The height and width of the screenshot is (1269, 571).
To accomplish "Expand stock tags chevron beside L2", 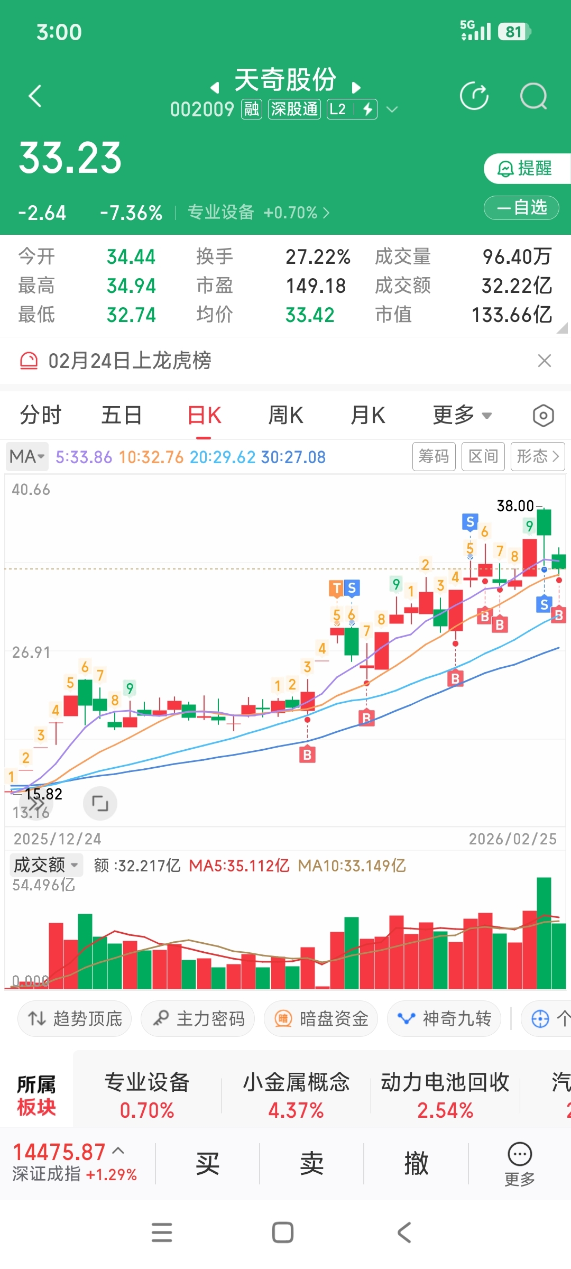I will tap(392, 109).
